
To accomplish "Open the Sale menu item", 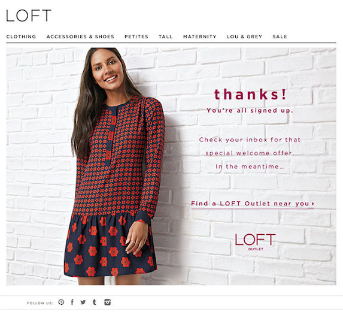I will tap(280, 37).
